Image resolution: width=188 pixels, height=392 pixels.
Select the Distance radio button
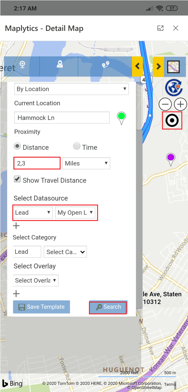18,146
